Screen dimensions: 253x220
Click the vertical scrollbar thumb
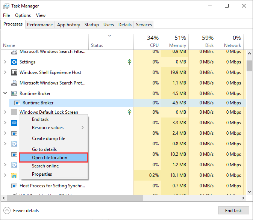(249, 66)
